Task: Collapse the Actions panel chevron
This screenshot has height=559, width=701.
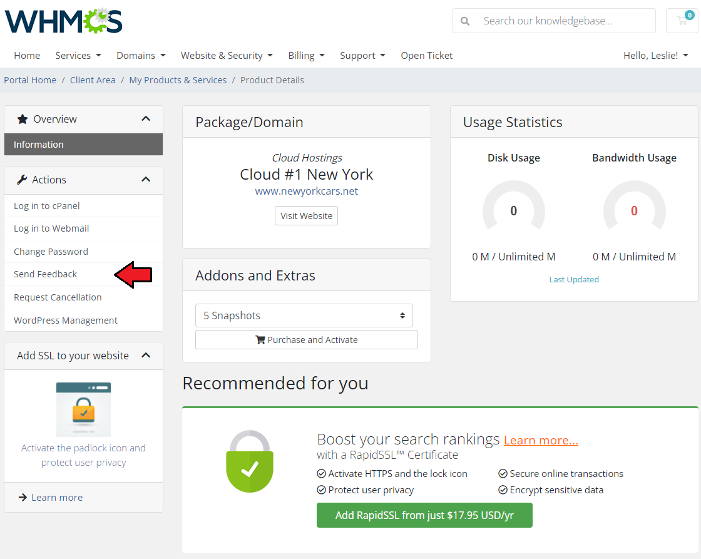Action: coord(146,179)
